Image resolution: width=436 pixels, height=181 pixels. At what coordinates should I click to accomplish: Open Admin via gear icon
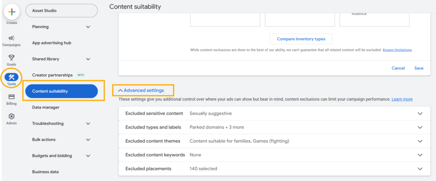pos(11,116)
